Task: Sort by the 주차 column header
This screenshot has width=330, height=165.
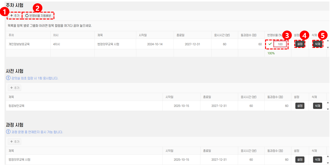Action: (x=11, y=35)
